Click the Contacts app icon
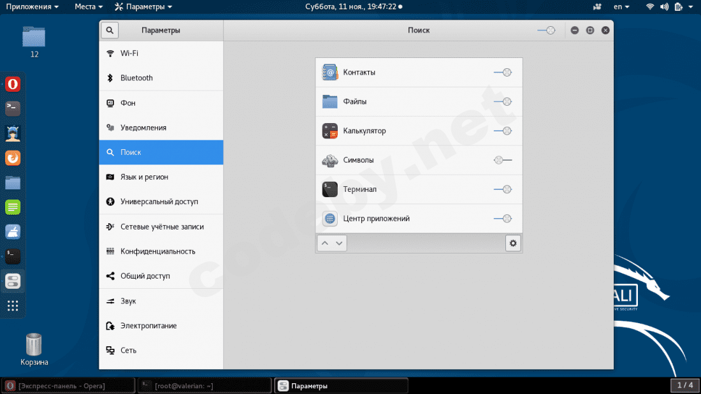The height and width of the screenshot is (394, 701). click(330, 73)
